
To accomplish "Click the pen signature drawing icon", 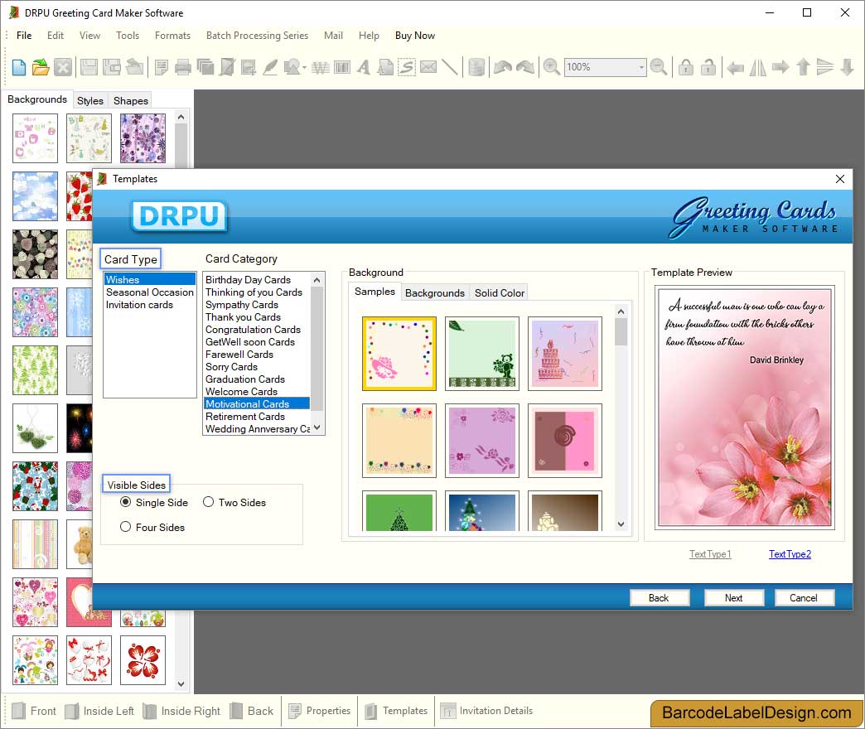I will [270, 67].
